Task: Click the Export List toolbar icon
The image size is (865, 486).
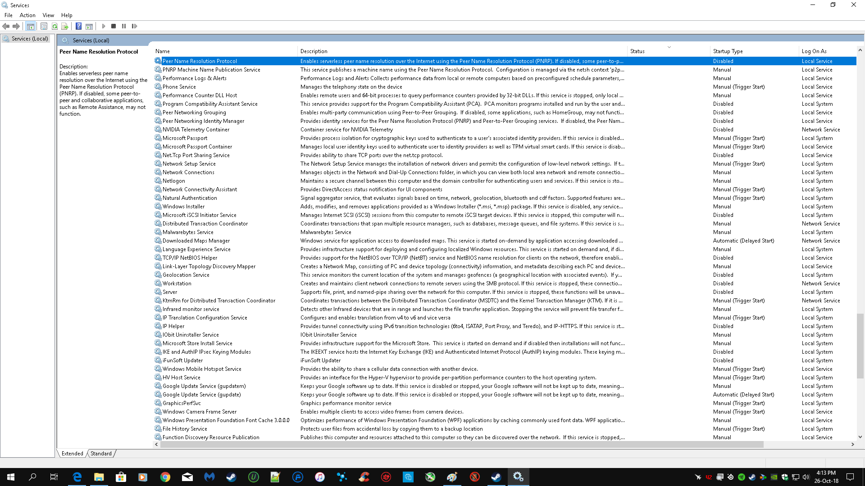Action: coord(65,26)
